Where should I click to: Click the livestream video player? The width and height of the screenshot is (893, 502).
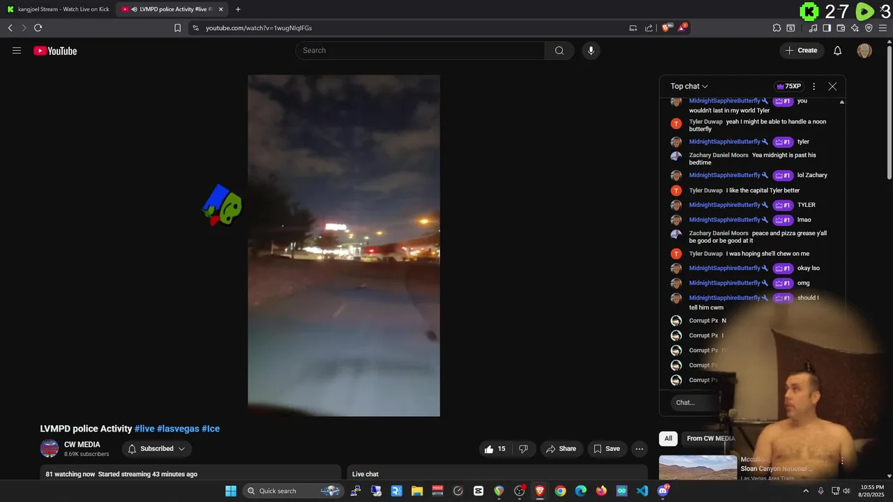coord(344,245)
